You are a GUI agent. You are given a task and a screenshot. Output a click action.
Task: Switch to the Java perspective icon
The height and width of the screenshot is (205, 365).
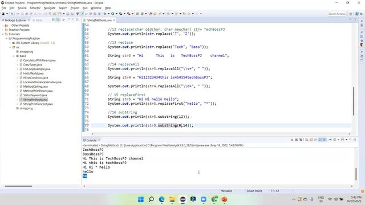point(357,14)
